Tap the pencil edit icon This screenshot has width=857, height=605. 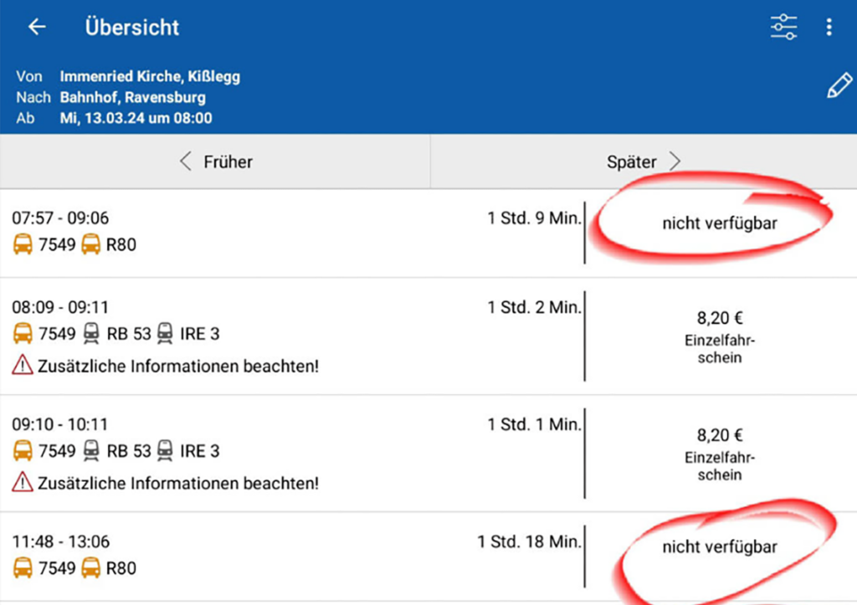click(x=839, y=87)
